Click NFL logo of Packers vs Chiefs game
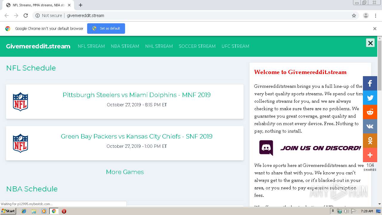 pos(20,143)
